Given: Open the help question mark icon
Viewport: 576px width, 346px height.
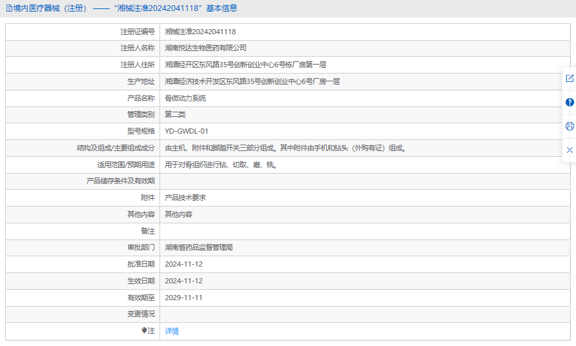Looking at the screenshot, I should click(570, 102).
